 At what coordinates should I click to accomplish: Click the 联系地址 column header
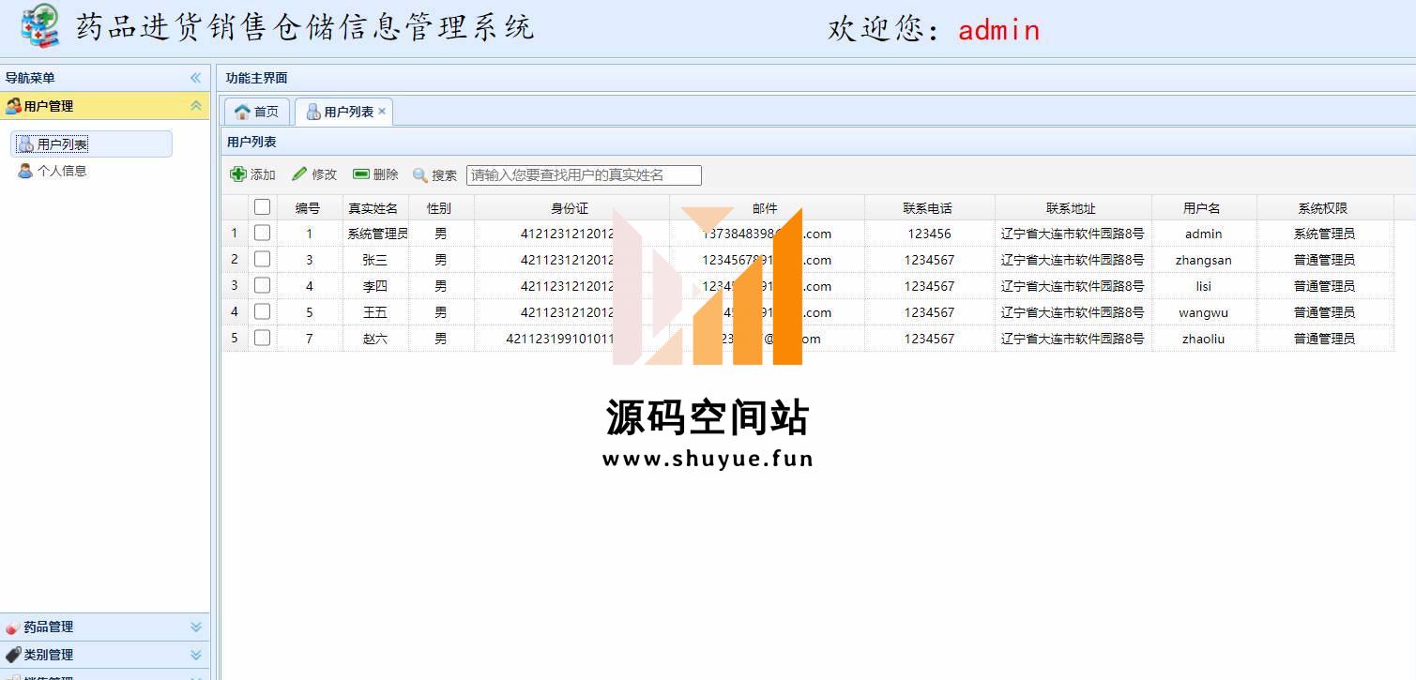[1073, 208]
